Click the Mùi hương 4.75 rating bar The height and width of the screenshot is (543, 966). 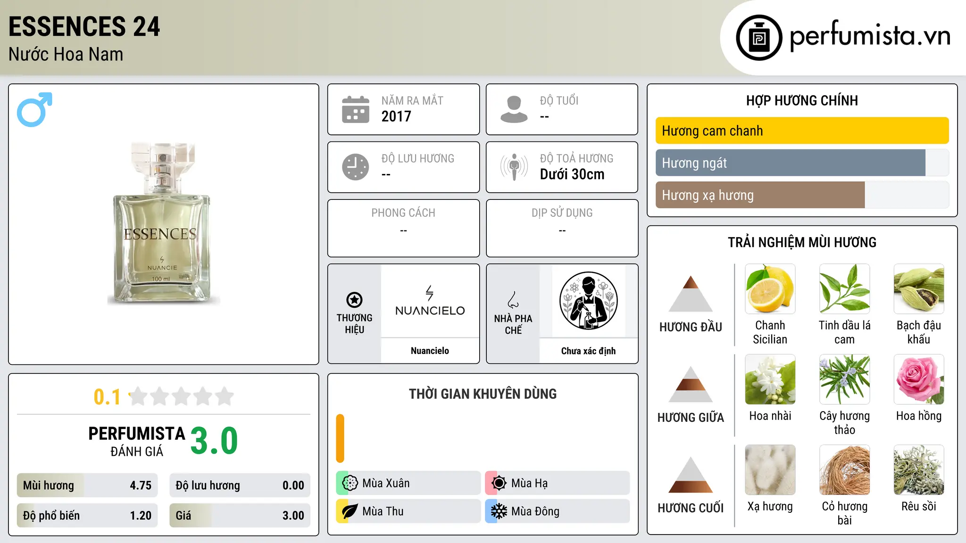pos(87,485)
